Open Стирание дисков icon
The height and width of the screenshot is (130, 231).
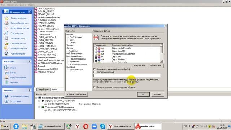[6, 43]
